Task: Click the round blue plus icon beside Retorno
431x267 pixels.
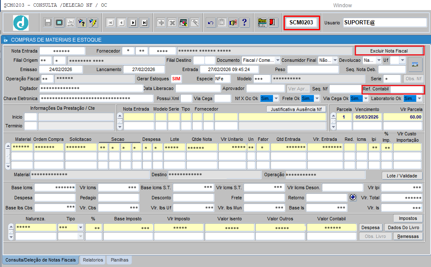Action: [x=353, y=197]
